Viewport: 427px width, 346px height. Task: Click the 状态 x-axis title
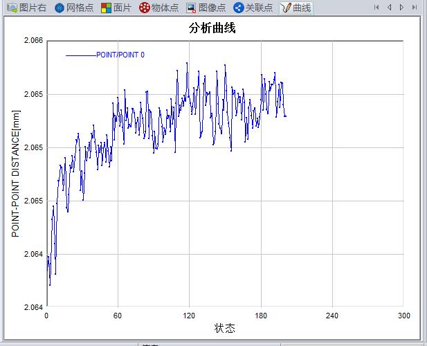pyautogui.click(x=224, y=328)
